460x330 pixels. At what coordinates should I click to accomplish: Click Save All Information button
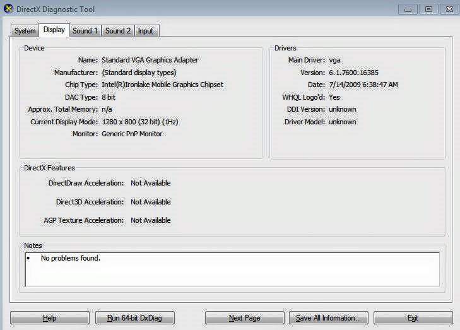[x=328, y=318]
